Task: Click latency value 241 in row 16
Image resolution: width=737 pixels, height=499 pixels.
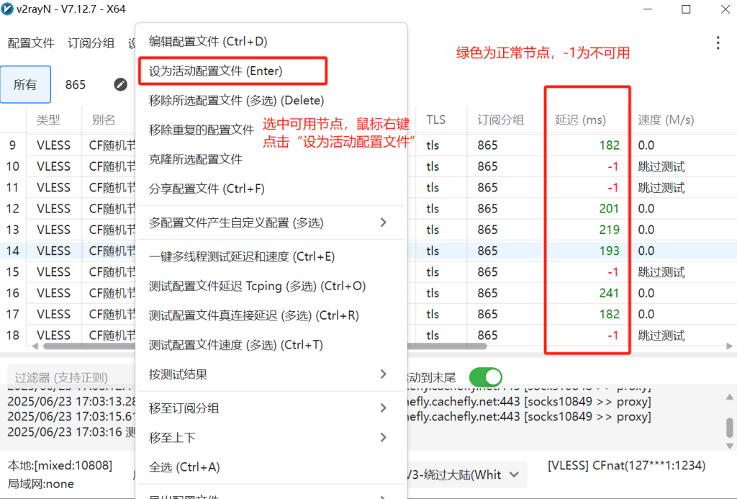Action: [609, 294]
